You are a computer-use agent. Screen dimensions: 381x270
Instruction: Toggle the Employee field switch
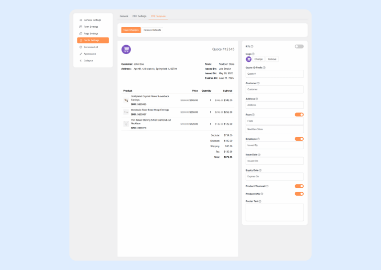pyautogui.click(x=299, y=139)
